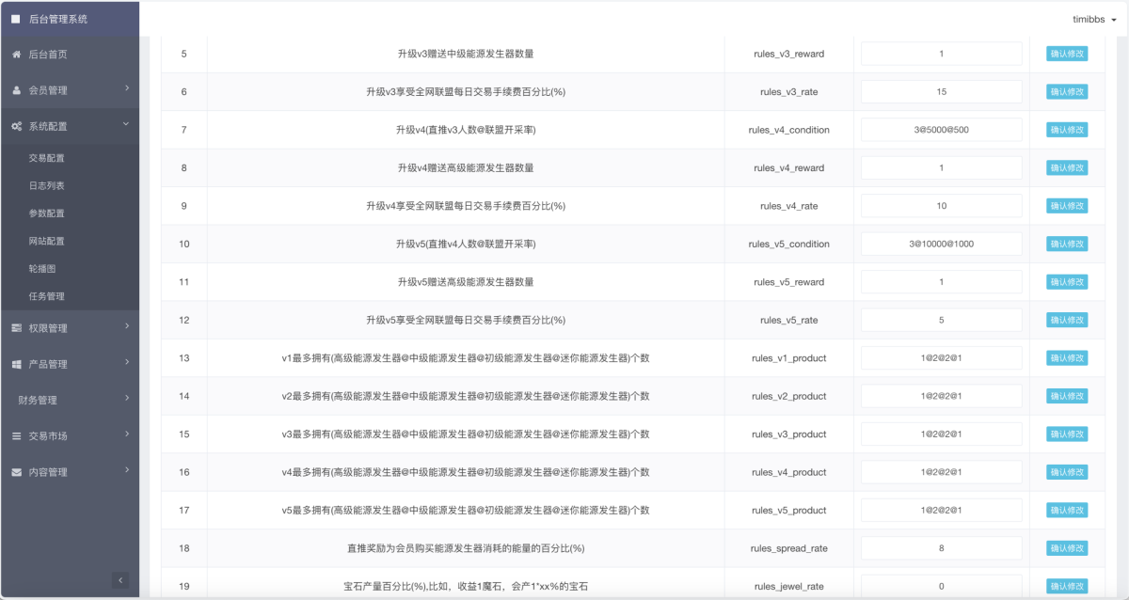Viewport: 1129px width, 600px height.
Task: Click the gears icon beside 系统配置
Action: (17, 126)
